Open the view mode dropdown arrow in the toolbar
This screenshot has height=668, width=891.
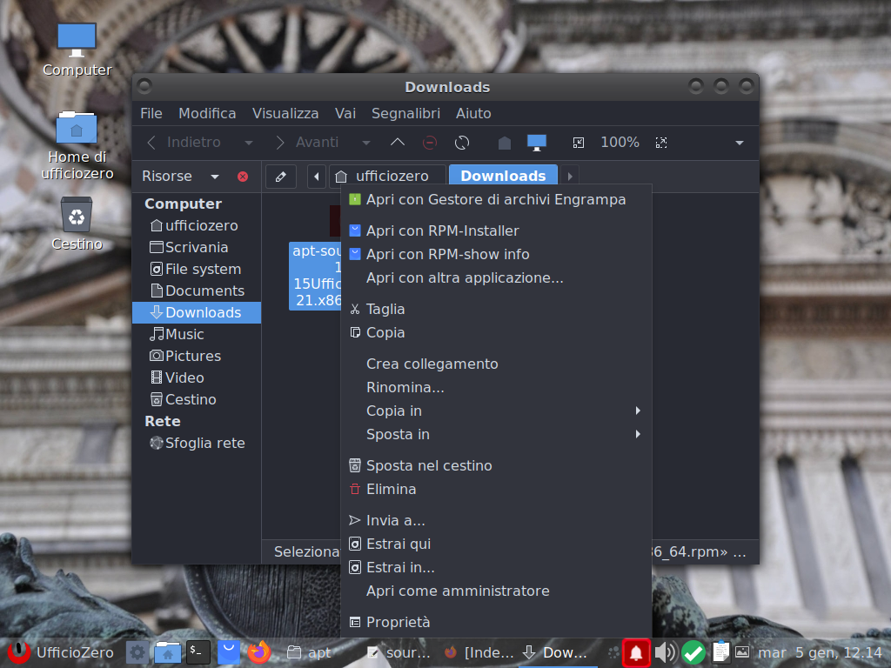pyautogui.click(x=739, y=143)
